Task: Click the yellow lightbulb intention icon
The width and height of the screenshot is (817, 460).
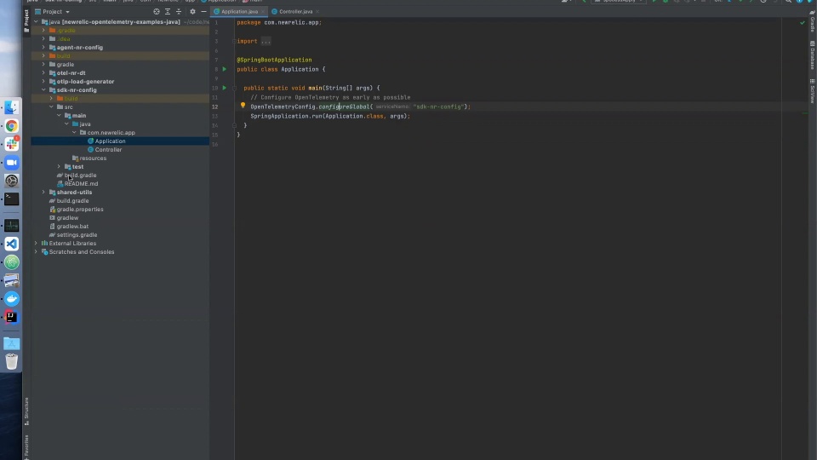Action: point(243,106)
